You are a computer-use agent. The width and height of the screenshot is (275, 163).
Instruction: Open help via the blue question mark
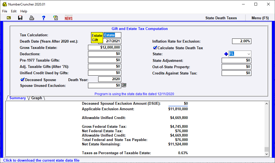(43, 18)
